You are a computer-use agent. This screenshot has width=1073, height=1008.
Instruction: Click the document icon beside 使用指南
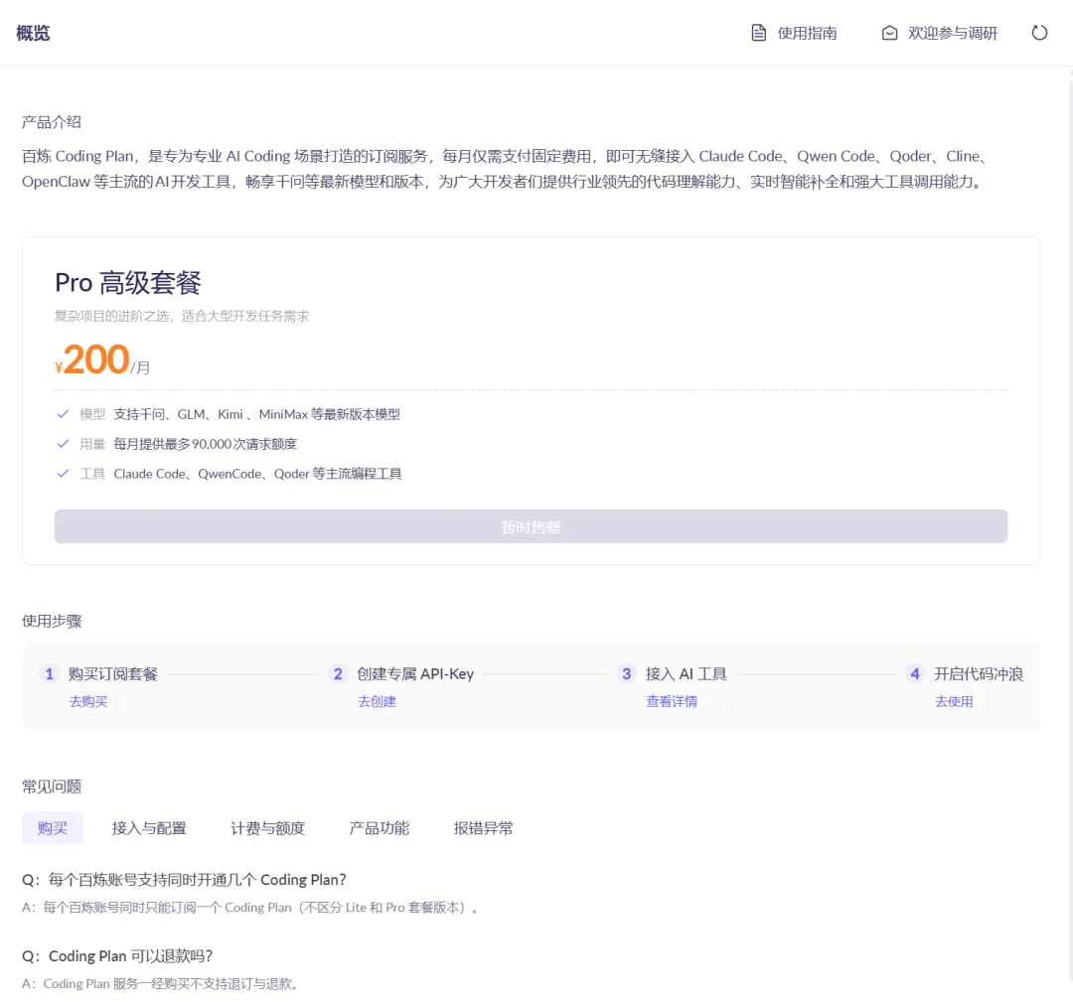(758, 33)
